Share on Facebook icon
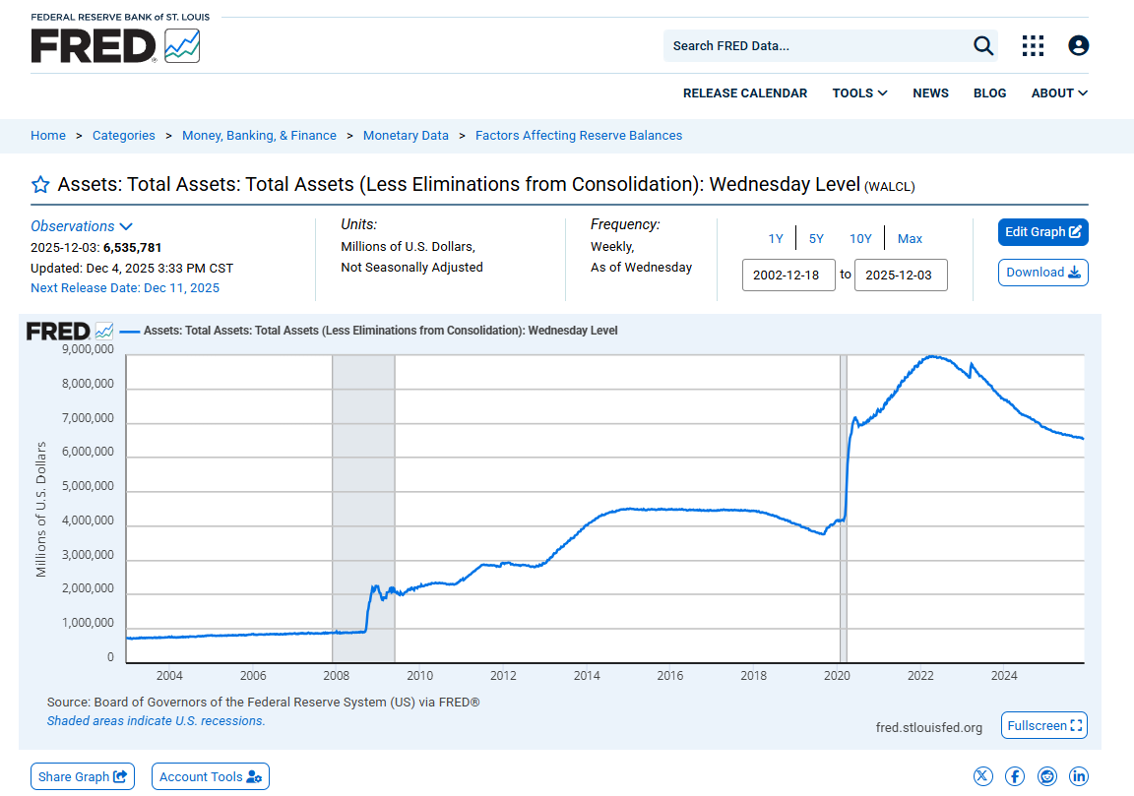Image resolution: width=1134 pixels, height=796 pixels. pyautogui.click(x=1015, y=776)
